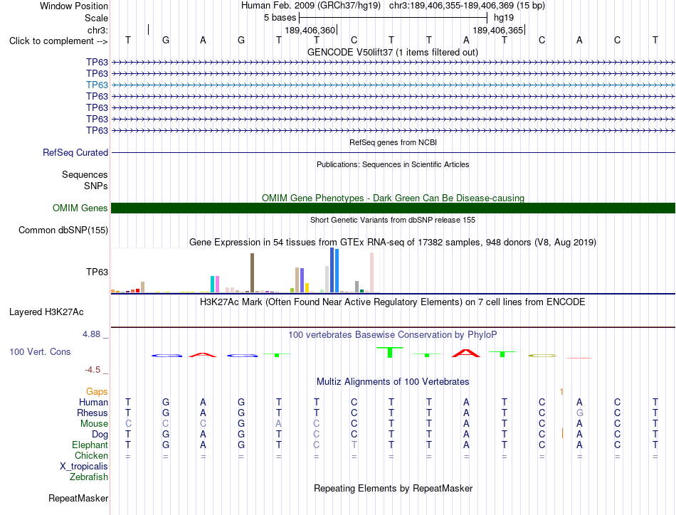The width and height of the screenshot is (676, 515).
Task: Click the largest red A conservation logo letter
Action: click(x=466, y=353)
